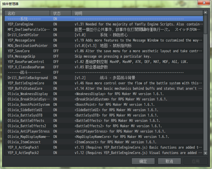
Task: Click OFF status of YEP_SaveCore
Action: click(x=56, y=51)
